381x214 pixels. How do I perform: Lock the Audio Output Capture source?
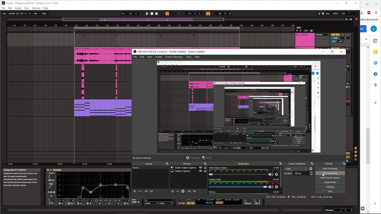pos(205,168)
